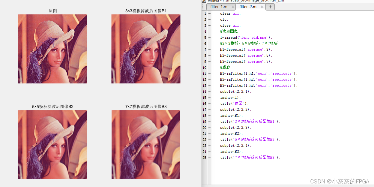This screenshot has width=374, height=187.
Task: Toggle breakpoint dash at line 18
Action: pyautogui.click(x=209, y=116)
